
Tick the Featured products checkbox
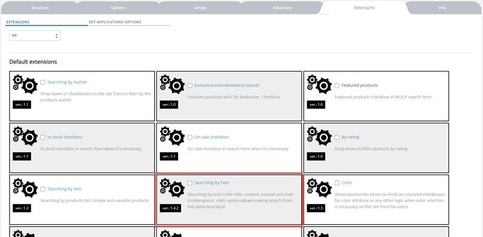(x=337, y=85)
